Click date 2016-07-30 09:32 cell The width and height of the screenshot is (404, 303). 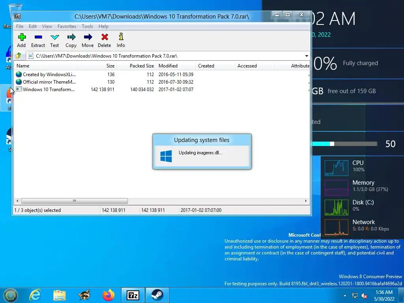pos(176,82)
